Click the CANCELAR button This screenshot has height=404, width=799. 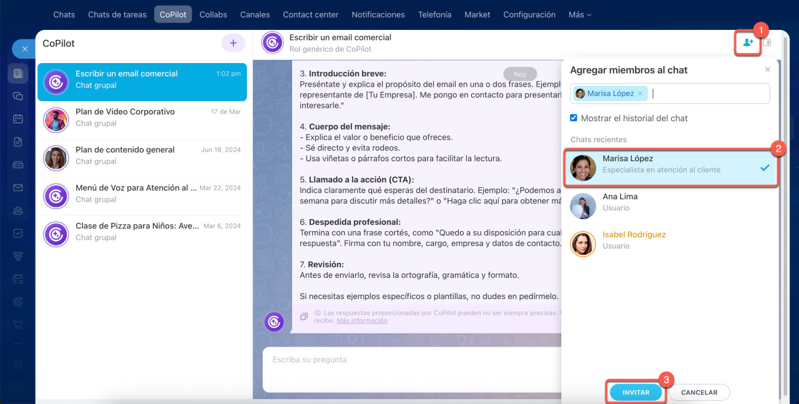click(699, 393)
